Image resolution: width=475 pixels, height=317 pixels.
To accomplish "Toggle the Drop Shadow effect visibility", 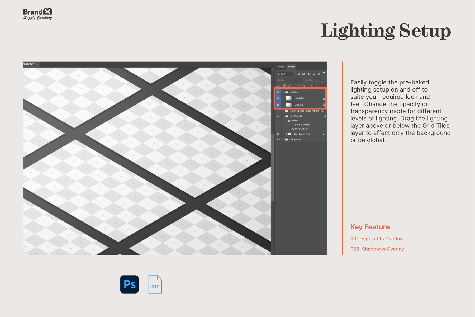I will pos(293,129).
